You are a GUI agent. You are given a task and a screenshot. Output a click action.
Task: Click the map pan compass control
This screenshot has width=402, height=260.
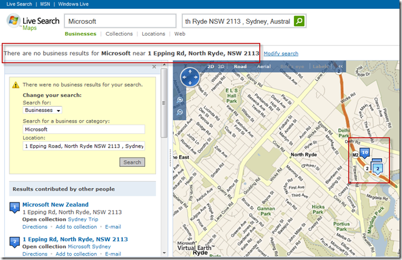[189, 77]
